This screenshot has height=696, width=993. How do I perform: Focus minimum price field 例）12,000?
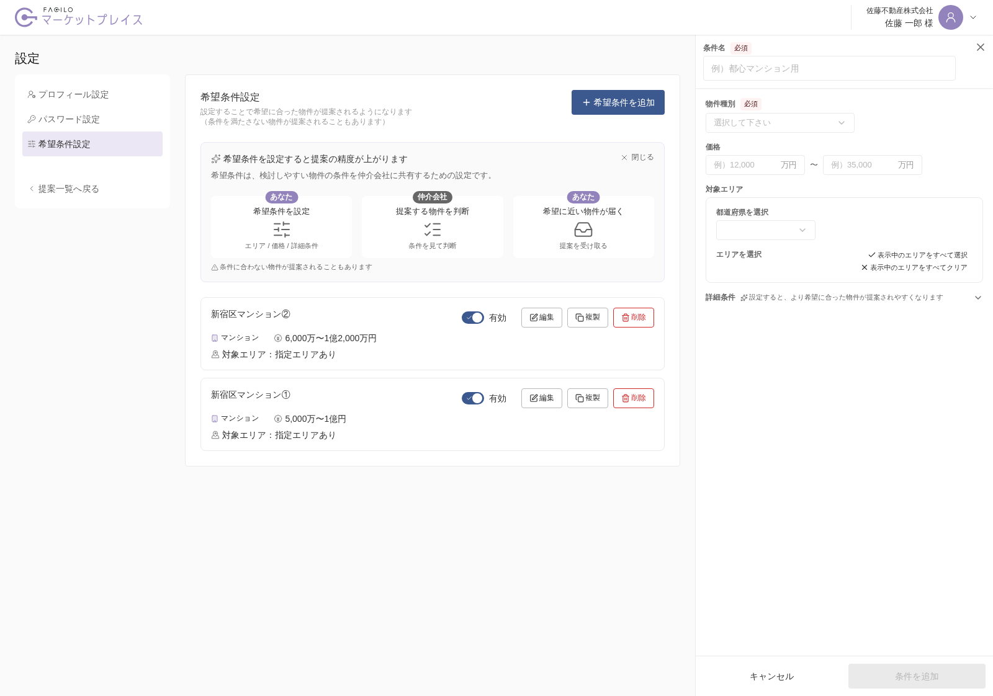[x=755, y=165]
